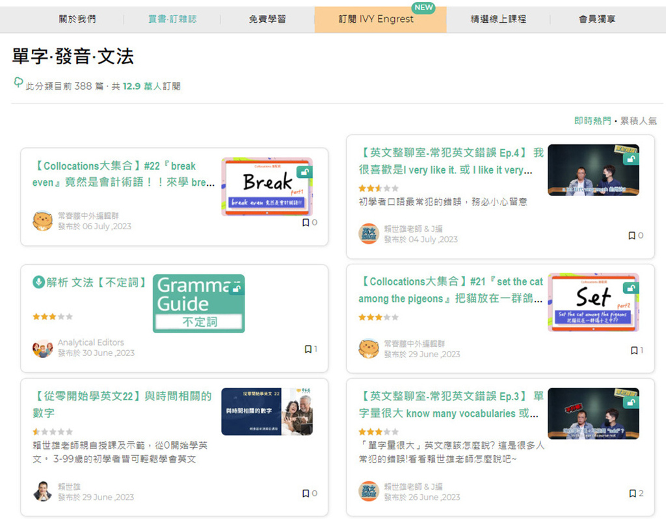Open 常春藤中外編輯群 avatar on Collocations #21 card
This screenshot has width=666, height=519.
point(369,348)
